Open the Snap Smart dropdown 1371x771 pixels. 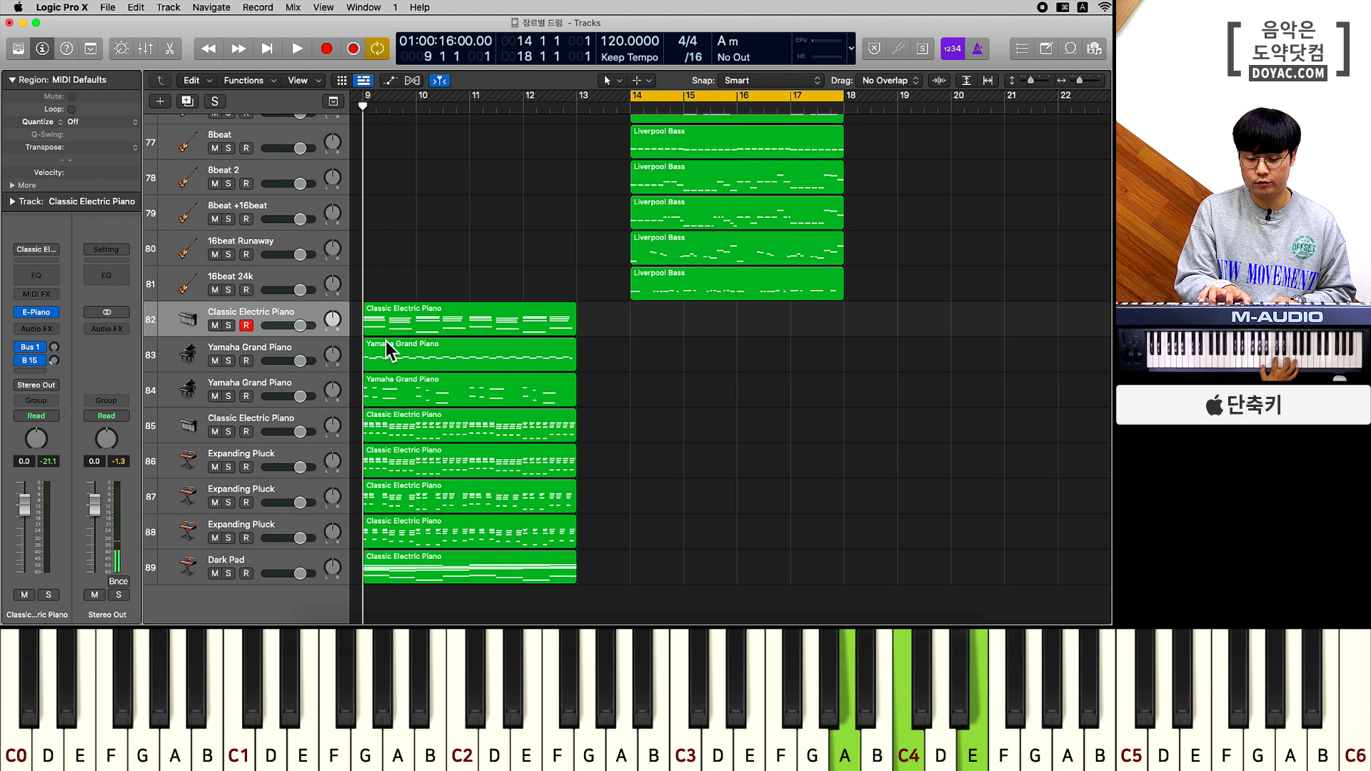(771, 81)
